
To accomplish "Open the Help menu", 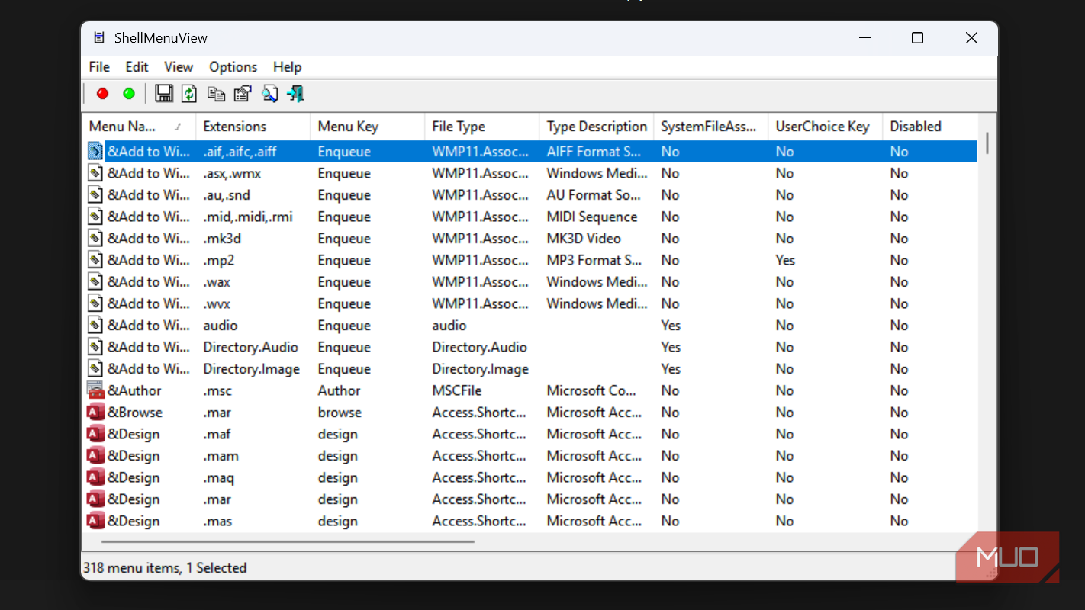I will [x=288, y=67].
